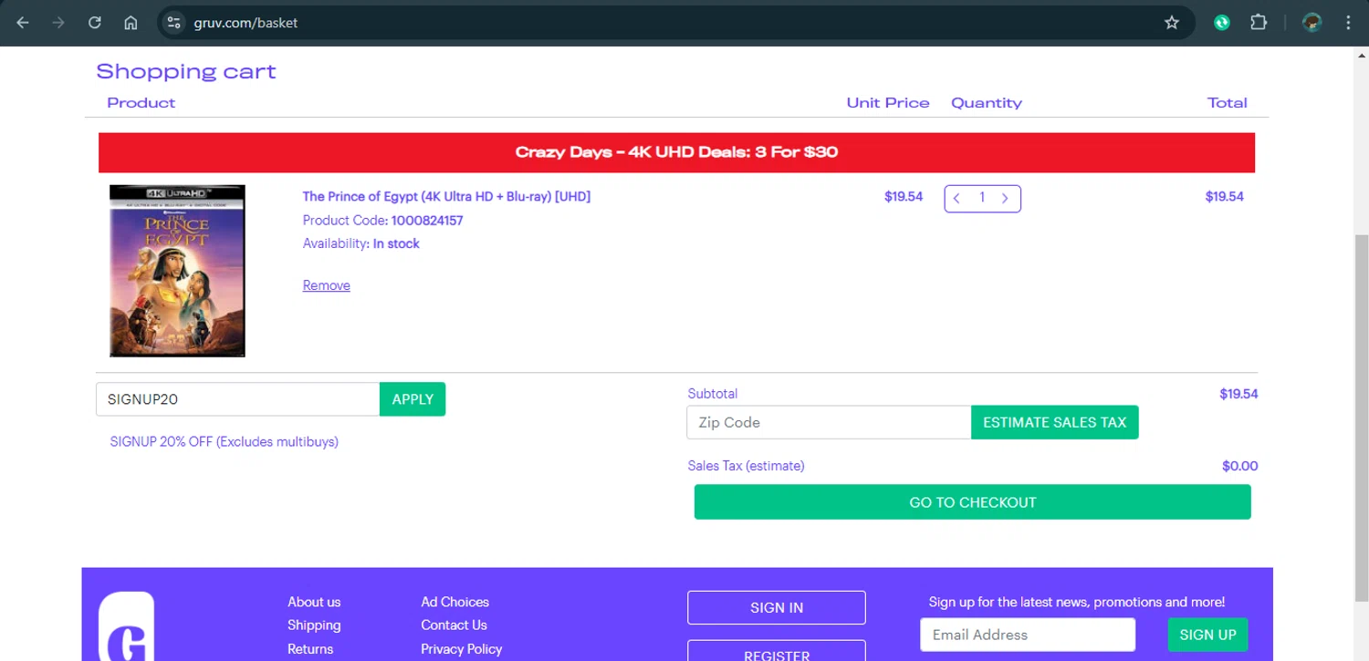Image resolution: width=1369 pixels, height=661 pixels.
Task: Open the Ad Choices footer link
Action: [x=455, y=602]
